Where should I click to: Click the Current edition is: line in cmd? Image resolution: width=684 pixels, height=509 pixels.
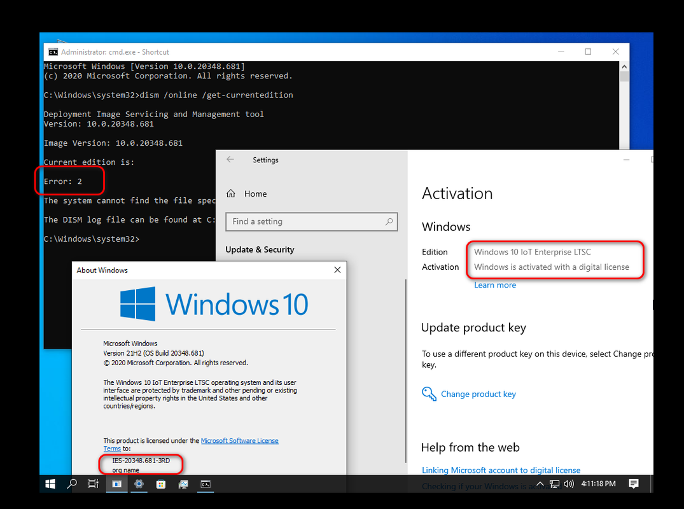point(89,162)
